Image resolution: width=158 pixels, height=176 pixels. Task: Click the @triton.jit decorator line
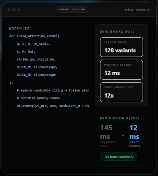click(19, 28)
